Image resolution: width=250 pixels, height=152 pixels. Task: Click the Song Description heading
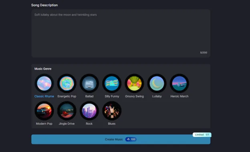[44, 5]
